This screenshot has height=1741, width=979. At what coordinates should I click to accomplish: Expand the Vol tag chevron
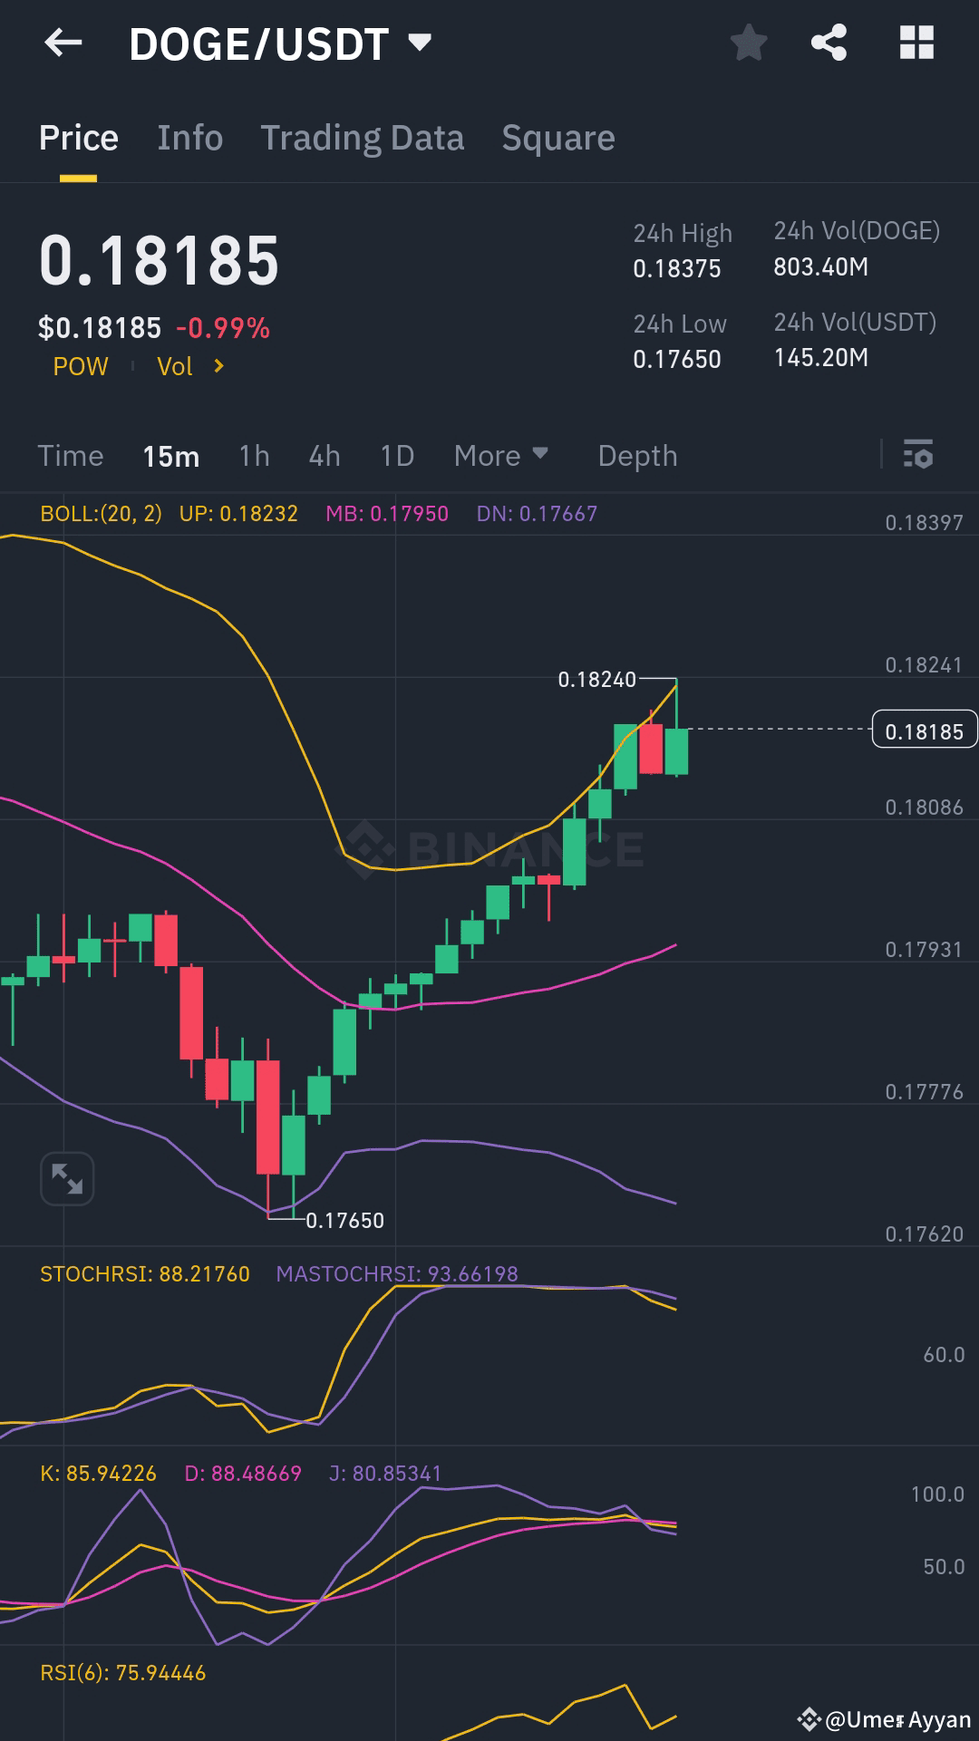218,366
